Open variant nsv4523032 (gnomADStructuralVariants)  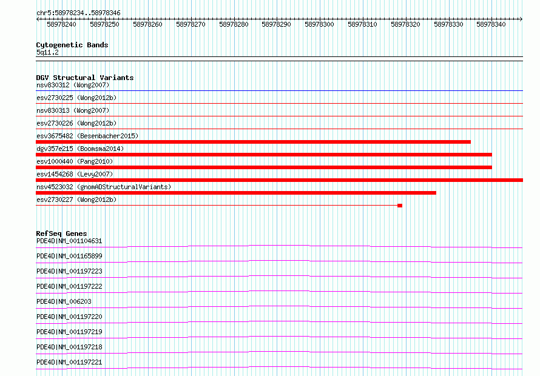(x=104, y=187)
